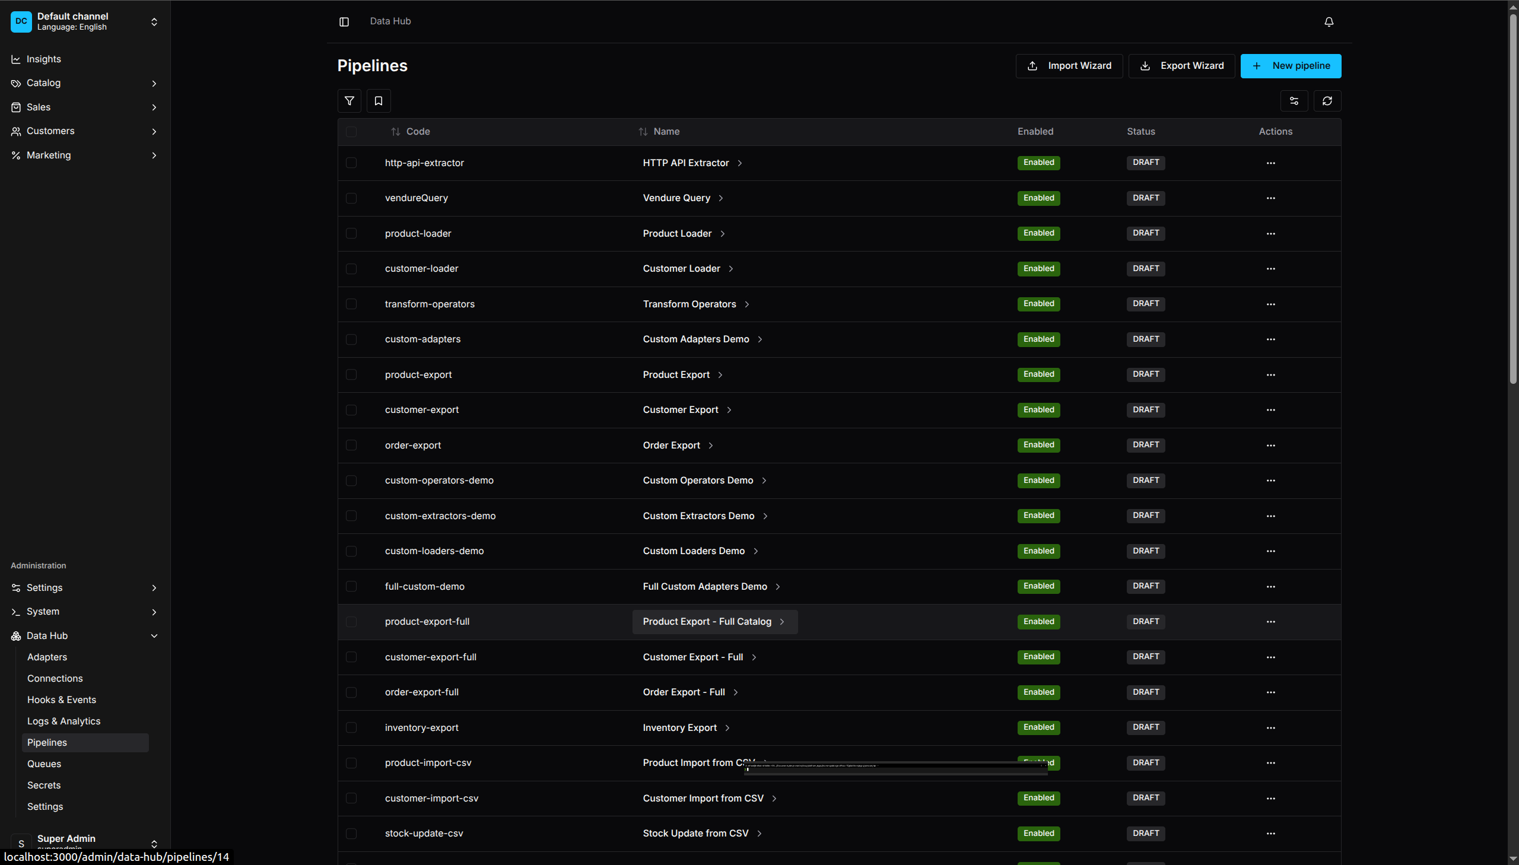Select the Insights icon in the sidebar
Image resolution: width=1519 pixels, height=865 pixels.
click(x=15, y=59)
